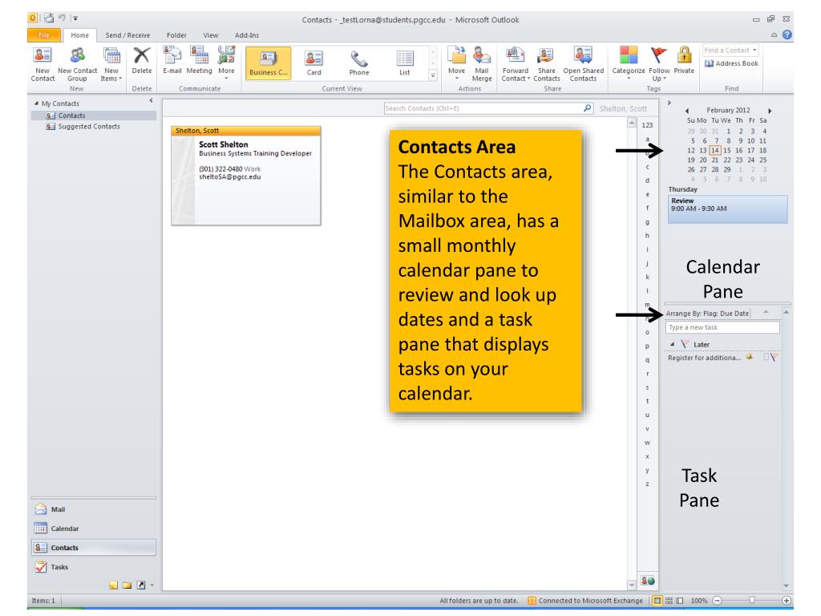
Task: Select the Home ribbon tab
Action: pyautogui.click(x=79, y=35)
